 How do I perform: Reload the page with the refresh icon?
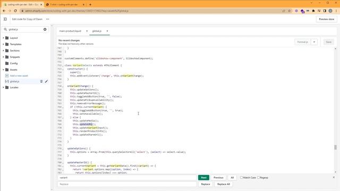[15, 11]
